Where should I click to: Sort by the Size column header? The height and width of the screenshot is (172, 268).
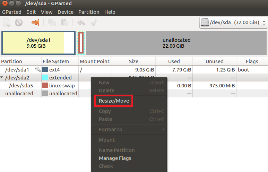[x=134, y=61]
